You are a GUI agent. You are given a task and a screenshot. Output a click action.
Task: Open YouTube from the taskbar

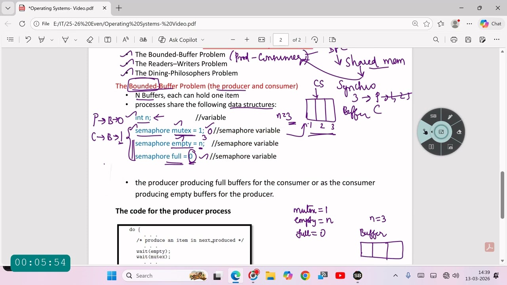[340, 275]
